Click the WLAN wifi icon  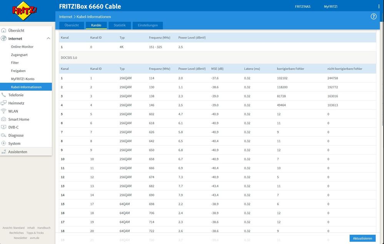pyautogui.click(x=4, y=111)
